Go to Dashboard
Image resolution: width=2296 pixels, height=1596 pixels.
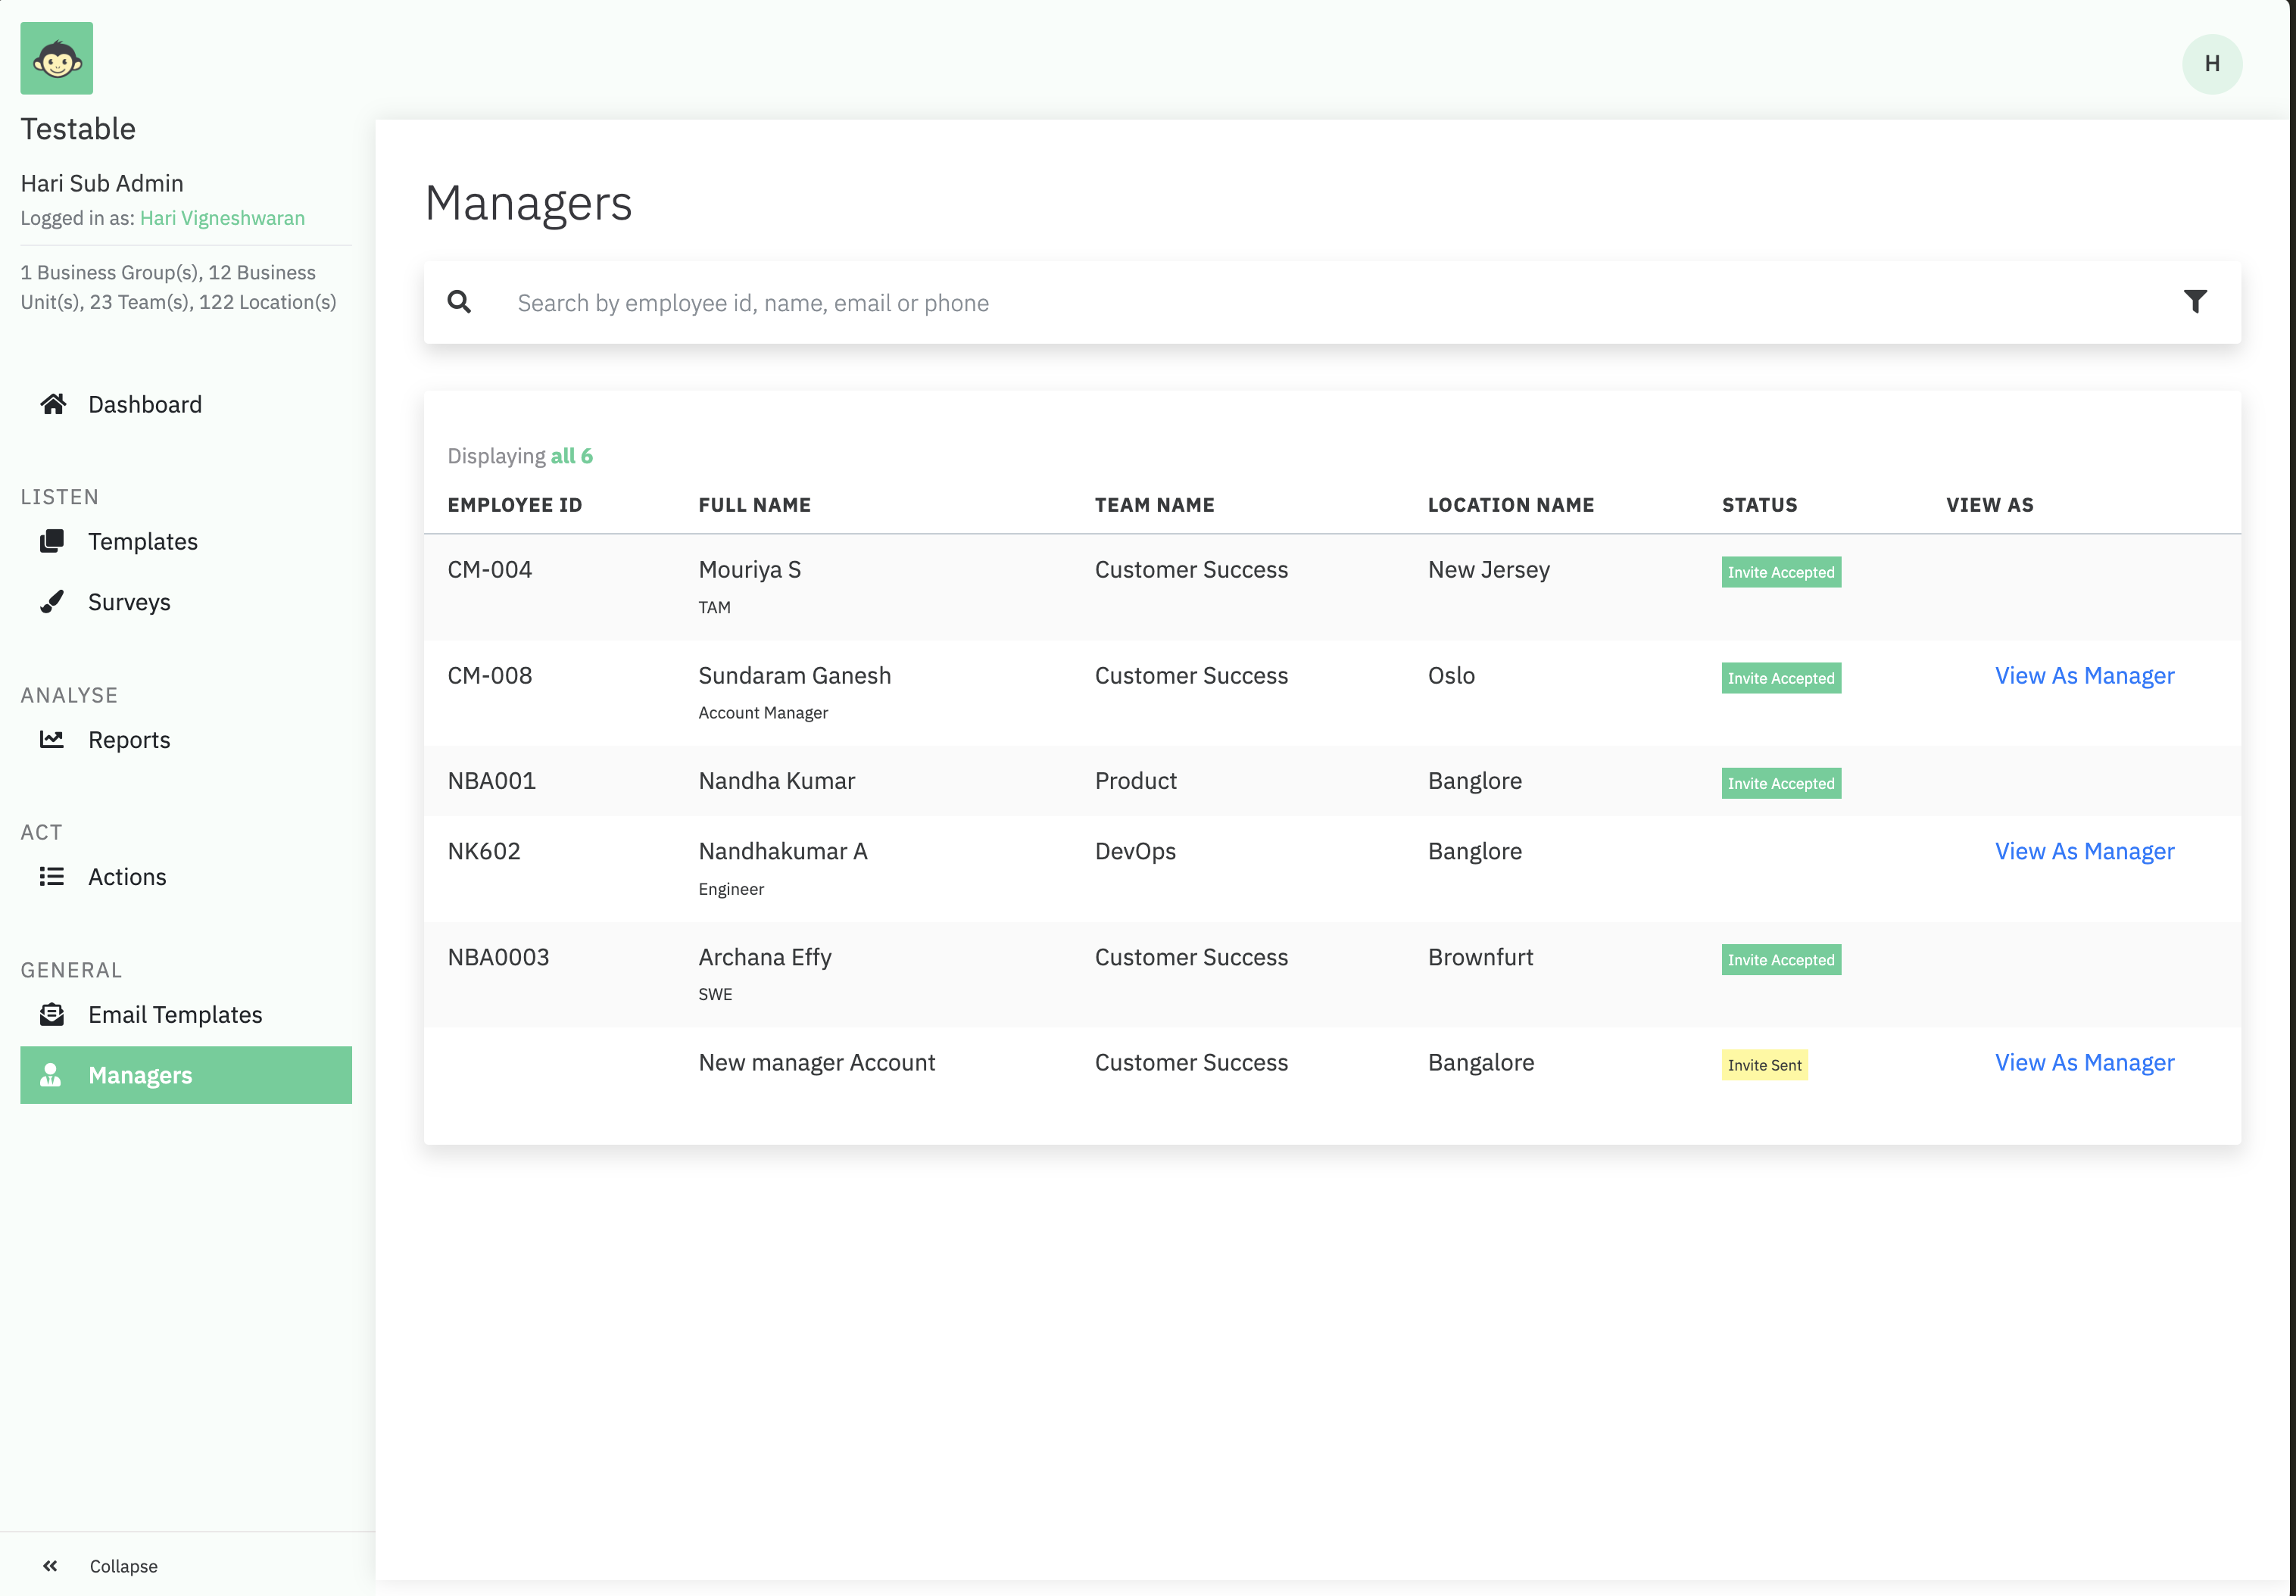[145, 404]
